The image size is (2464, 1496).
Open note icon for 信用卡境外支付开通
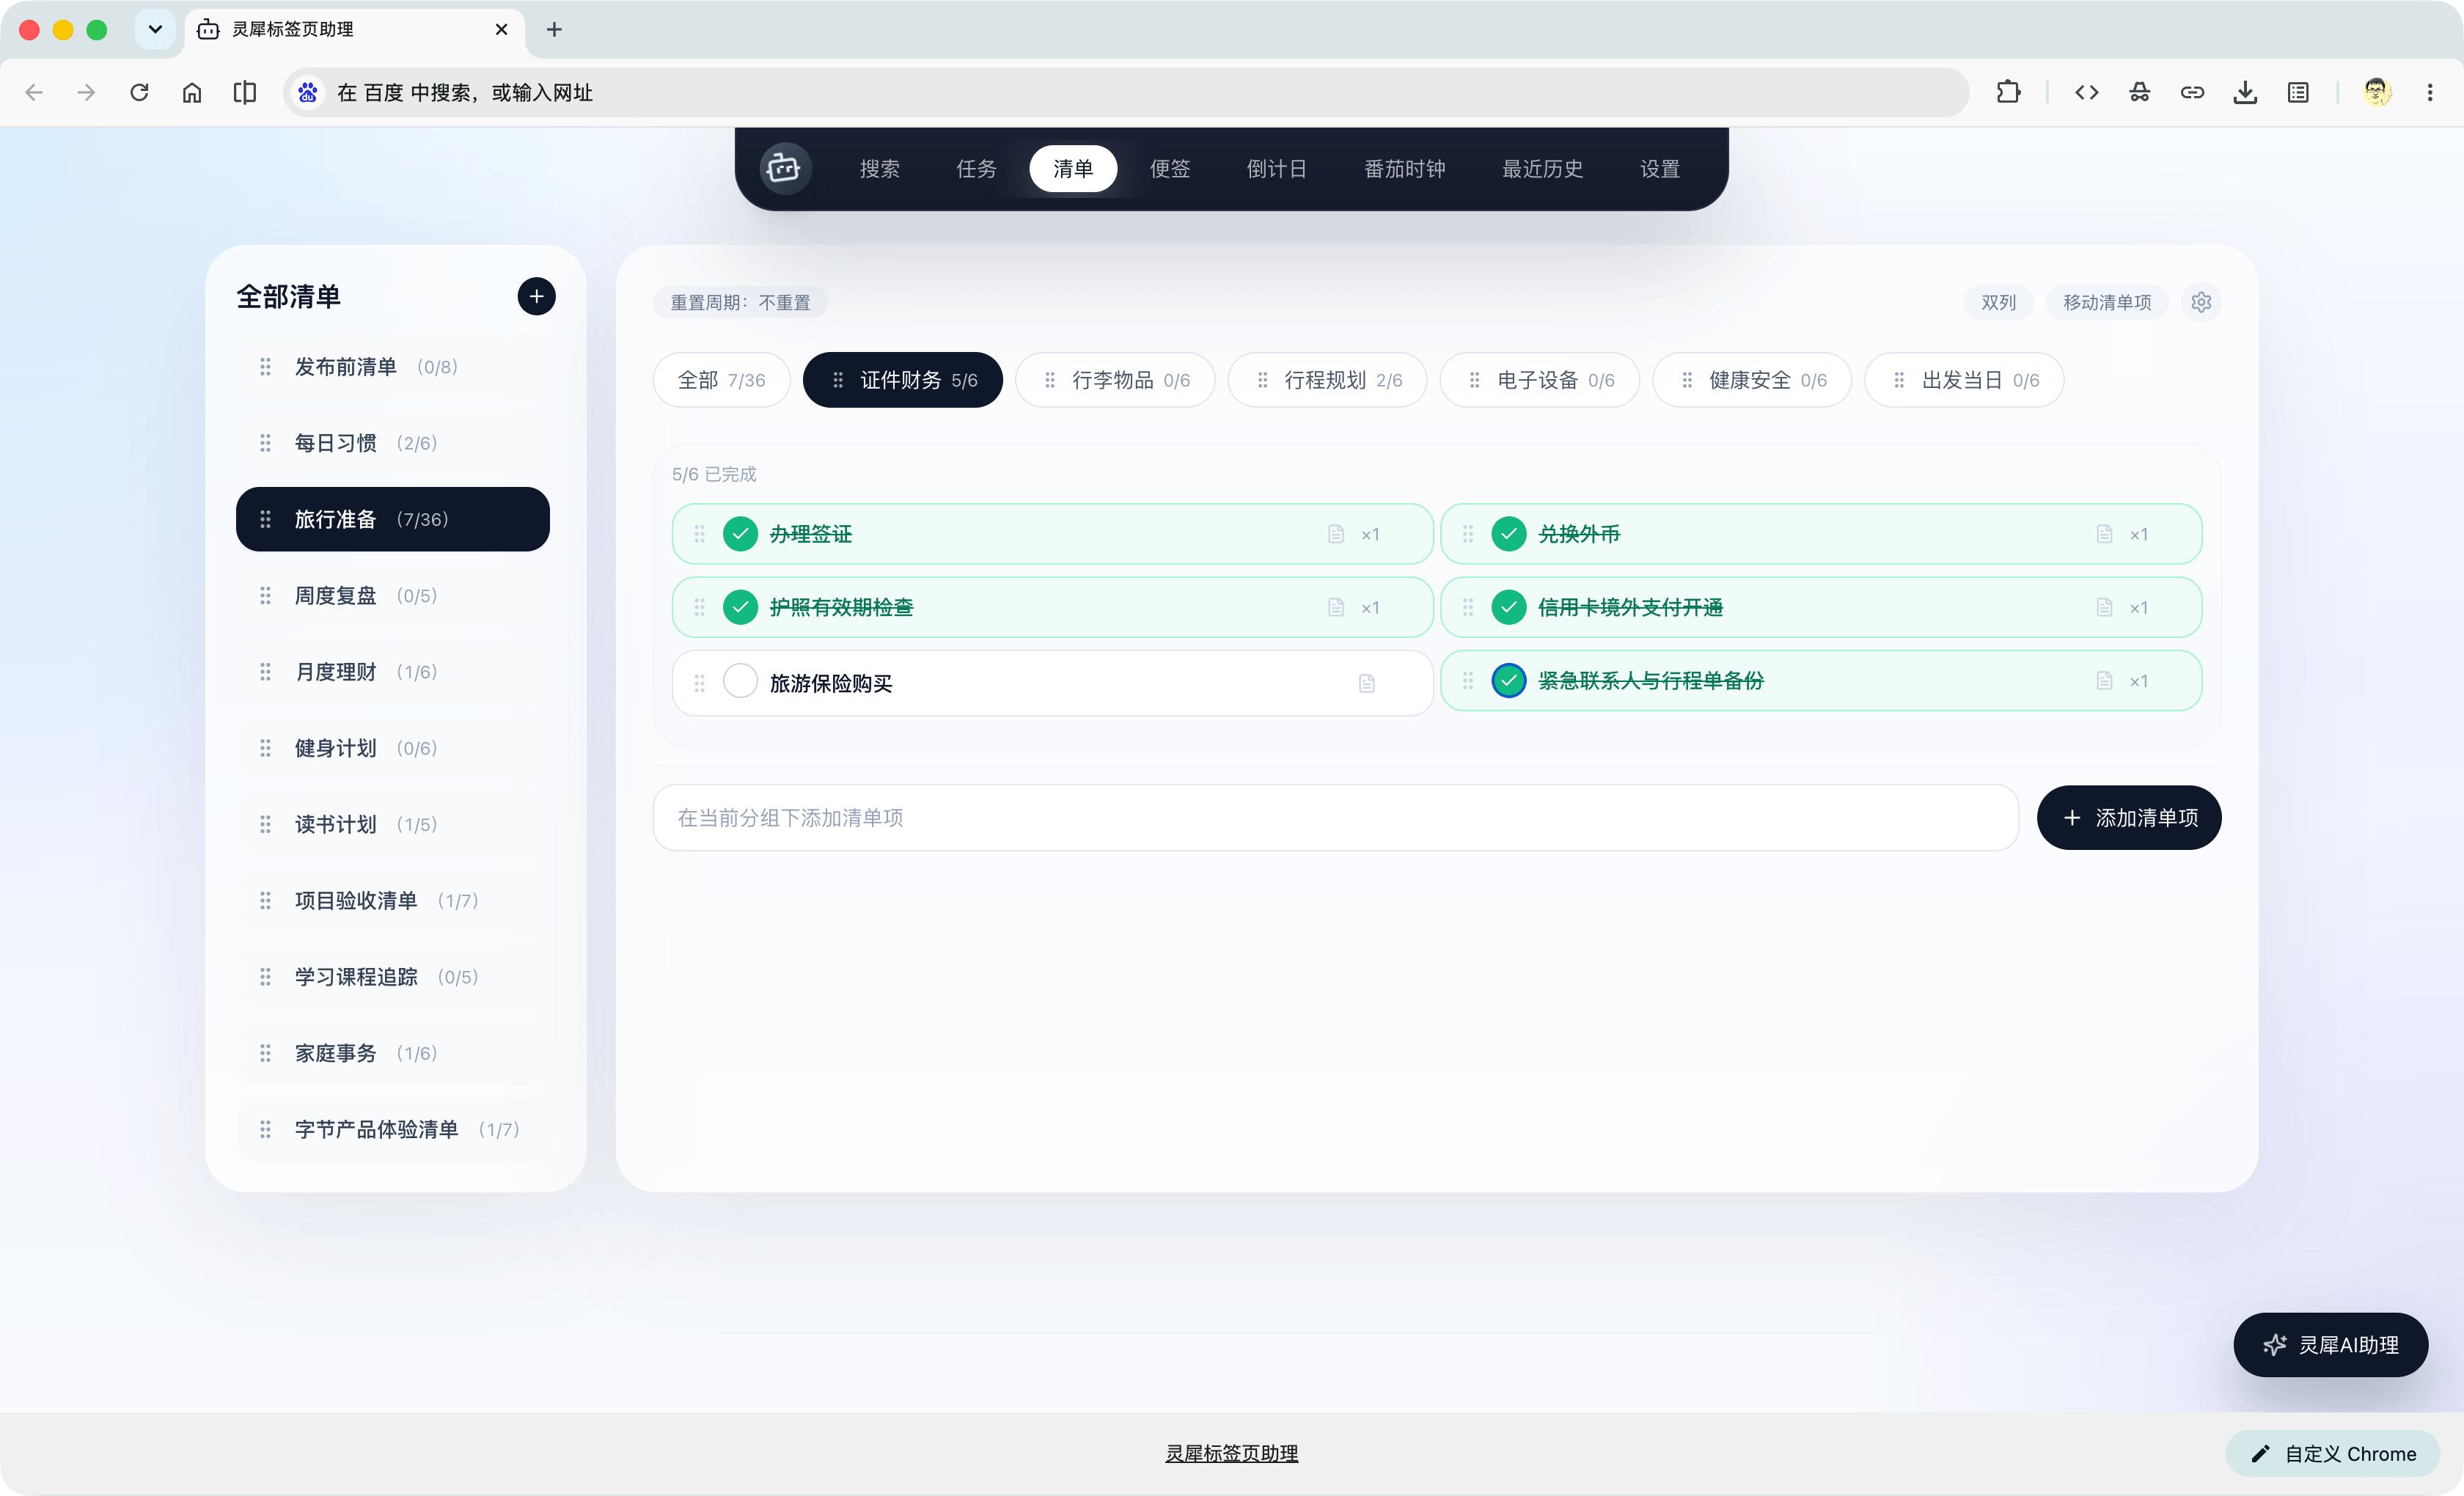coord(2104,607)
